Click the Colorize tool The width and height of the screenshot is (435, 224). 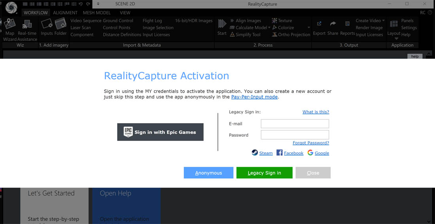click(x=283, y=27)
